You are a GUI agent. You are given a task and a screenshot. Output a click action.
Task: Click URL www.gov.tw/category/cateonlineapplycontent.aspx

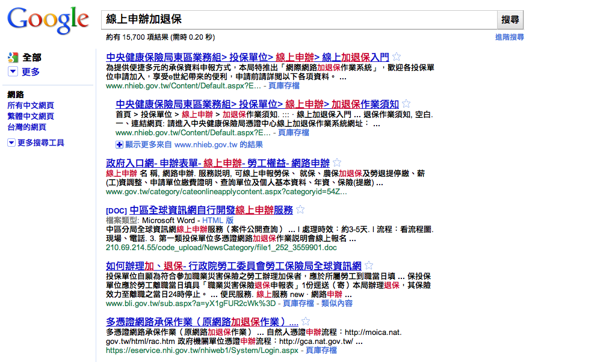226,192
